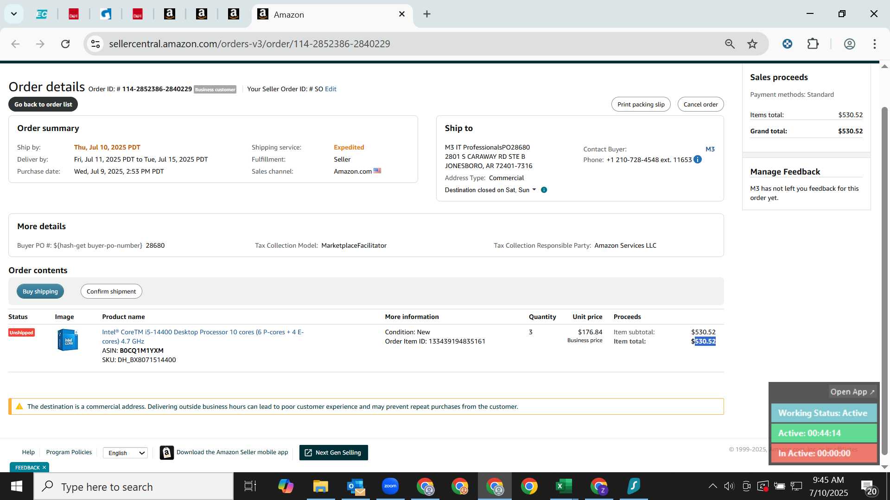
Task: Download the Amazon Seller mobile app
Action: [x=224, y=452]
